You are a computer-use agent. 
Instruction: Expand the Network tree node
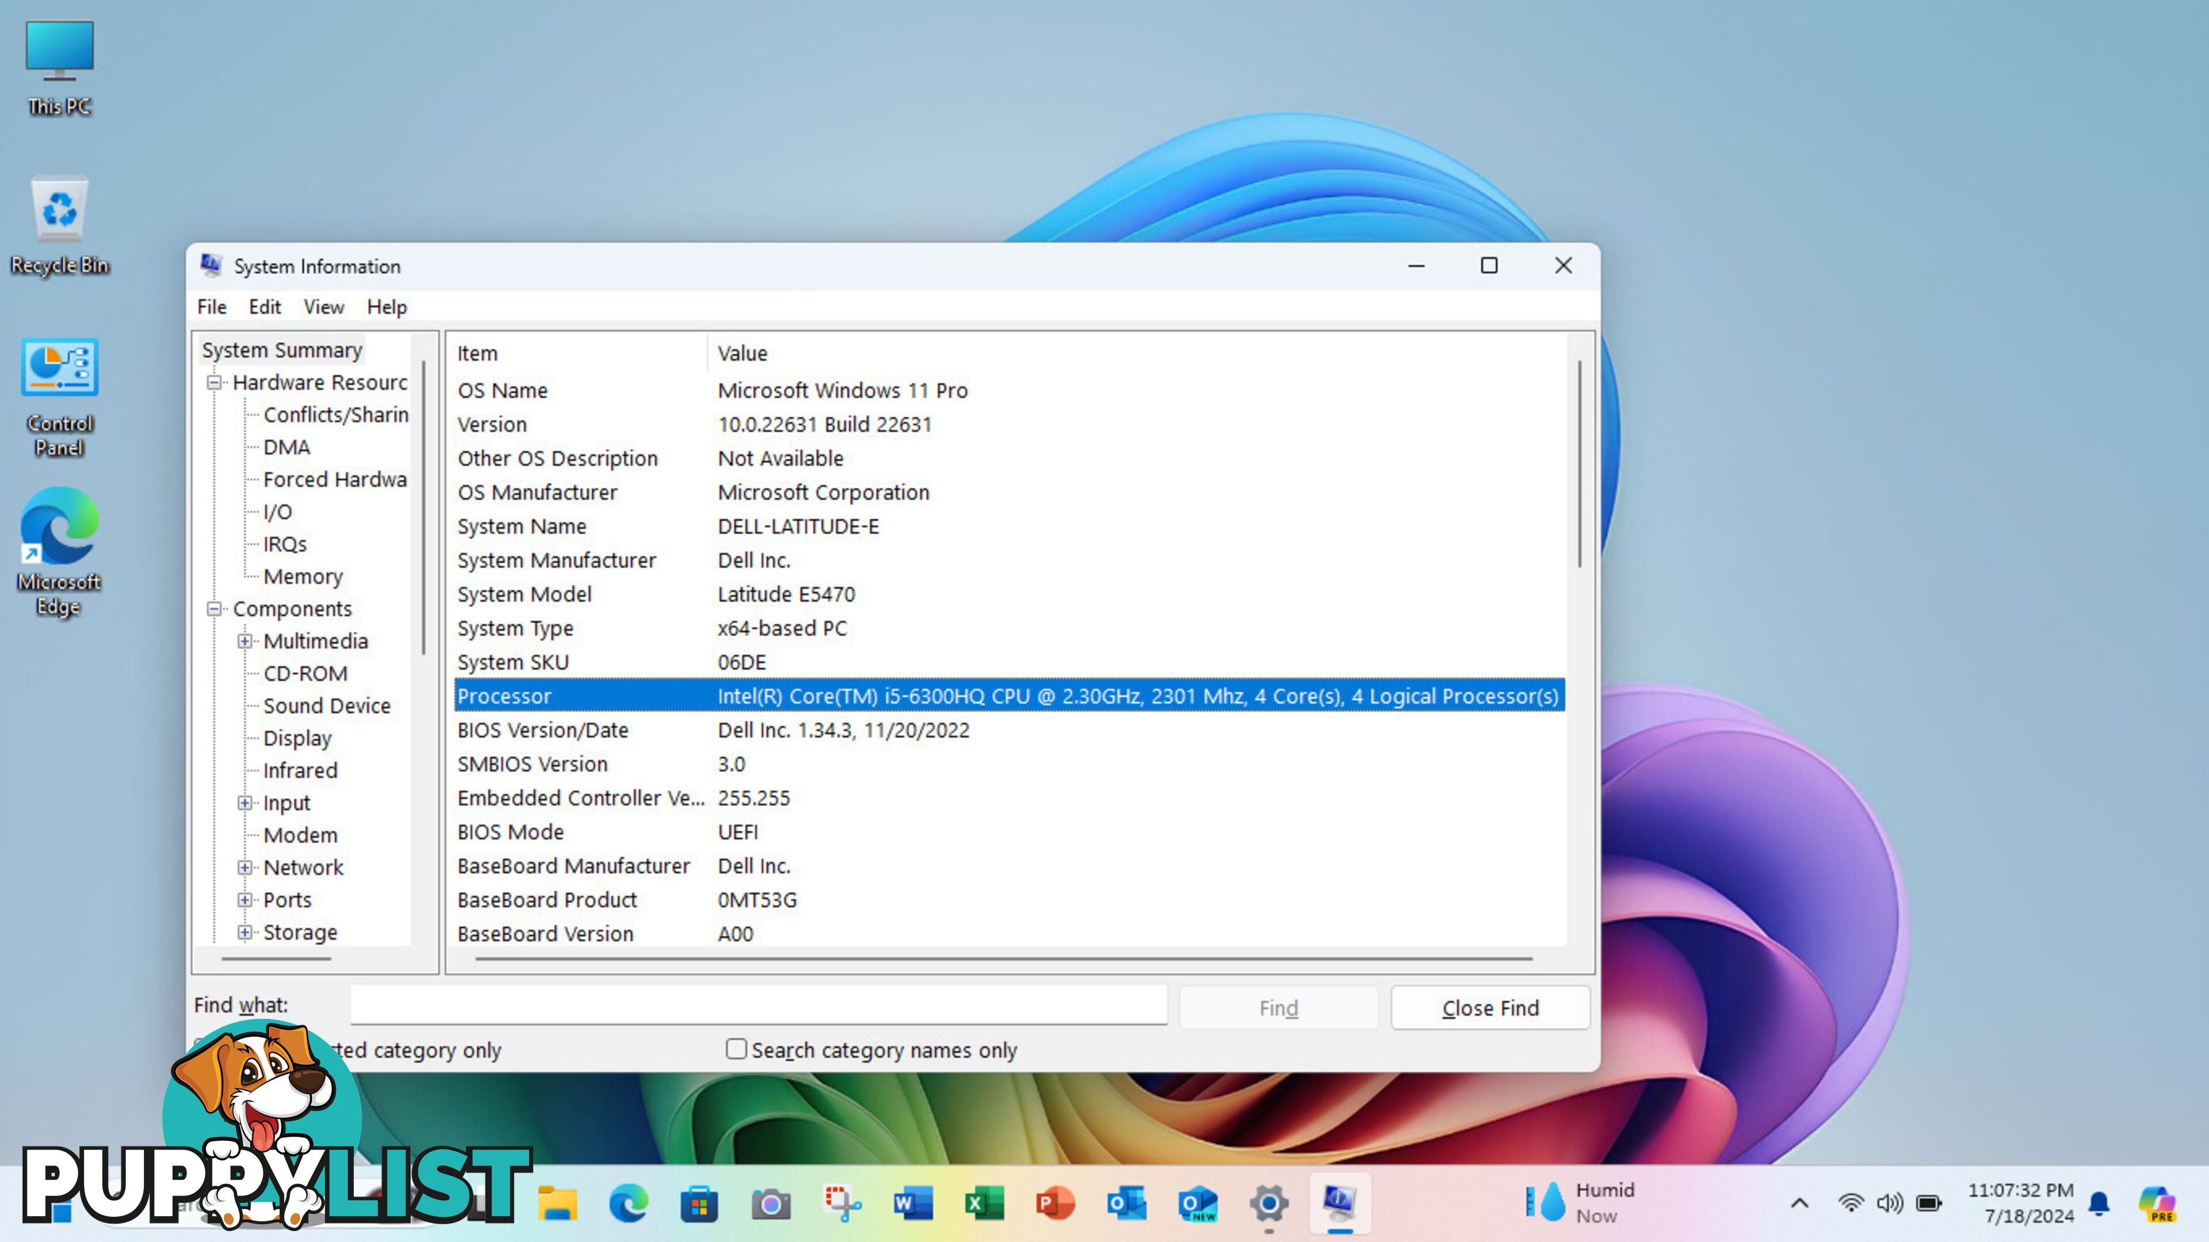[245, 867]
